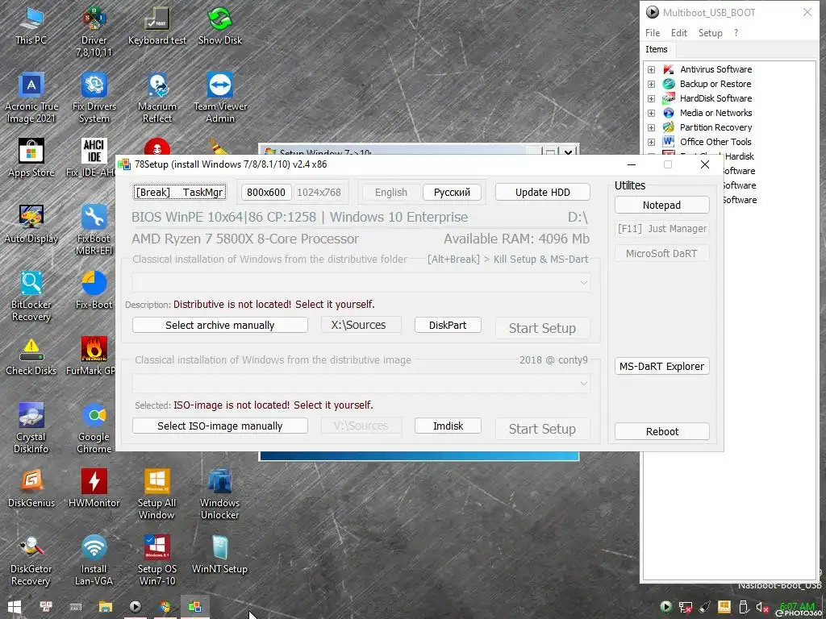Open Windows Unlocker desktop icon
The image size is (826, 619).
click(x=220, y=495)
